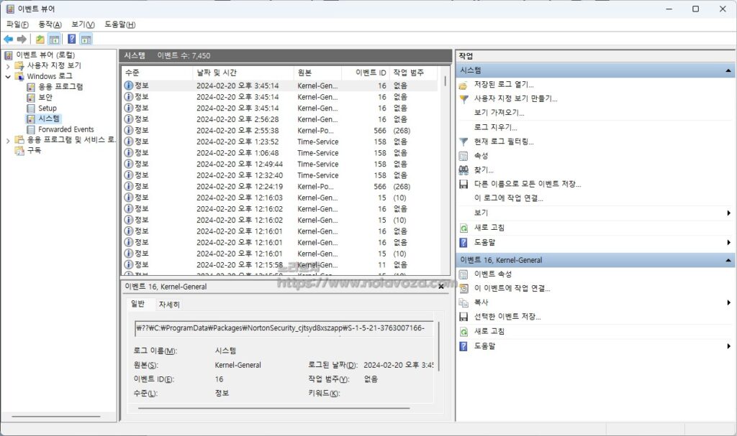Viewport: 737px width, 436px height.
Task: Open 동작(A) menu
Action: (50, 24)
